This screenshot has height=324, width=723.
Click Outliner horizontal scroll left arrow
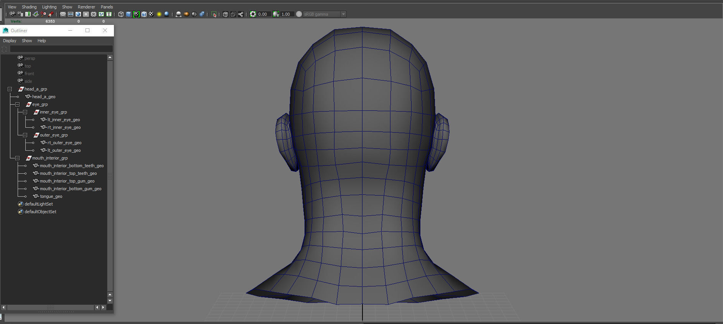(x=4, y=308)
